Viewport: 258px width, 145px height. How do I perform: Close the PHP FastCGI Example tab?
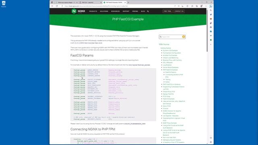125,2
